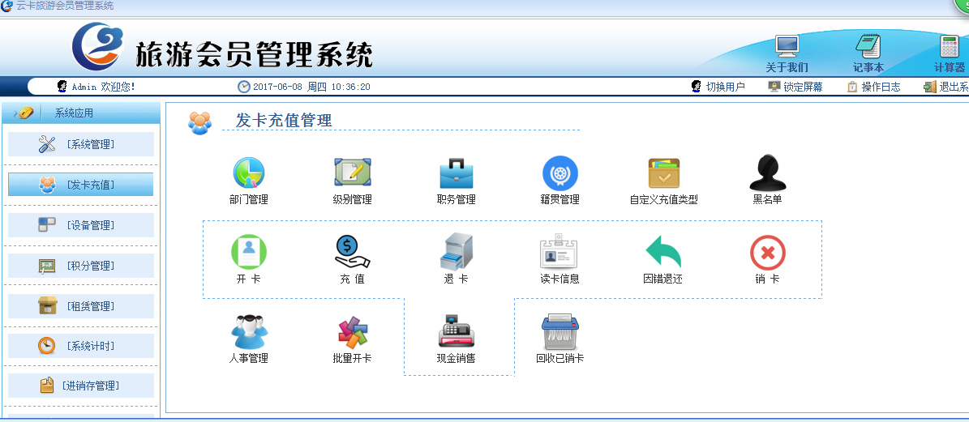This screenshot has width=969, height=422.
Task: Click the date and time 2017-06-08 text
Action: click(x=311, y=87)
